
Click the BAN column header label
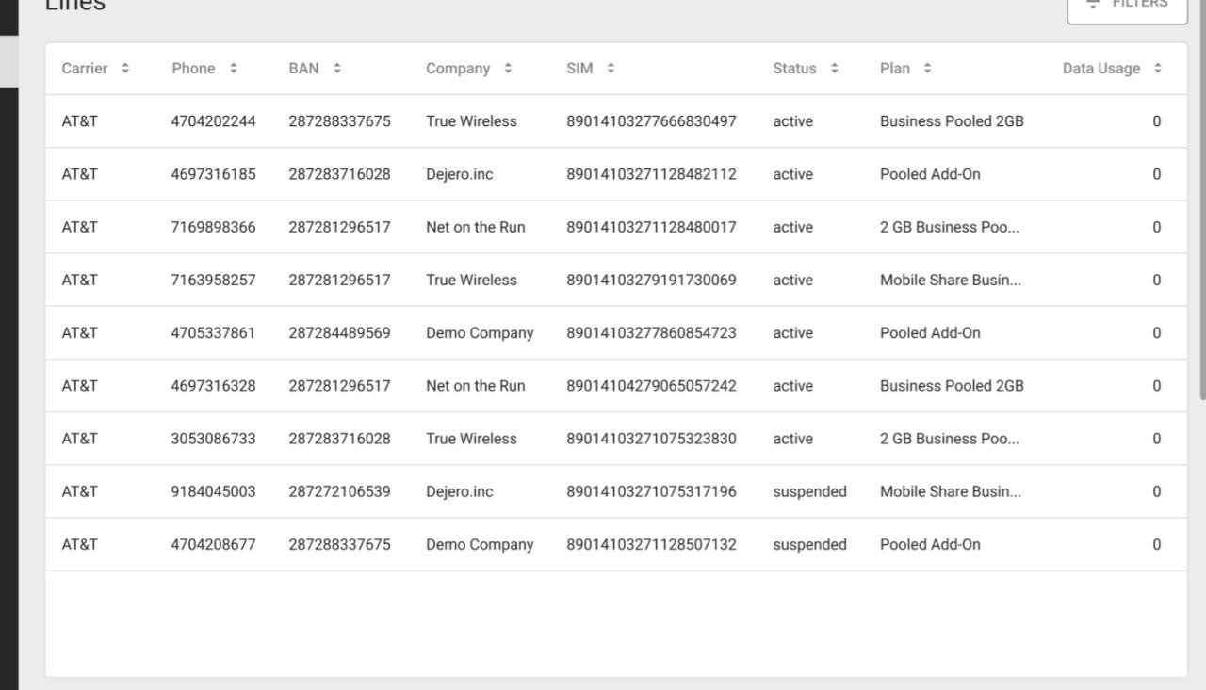coord(303,69)
